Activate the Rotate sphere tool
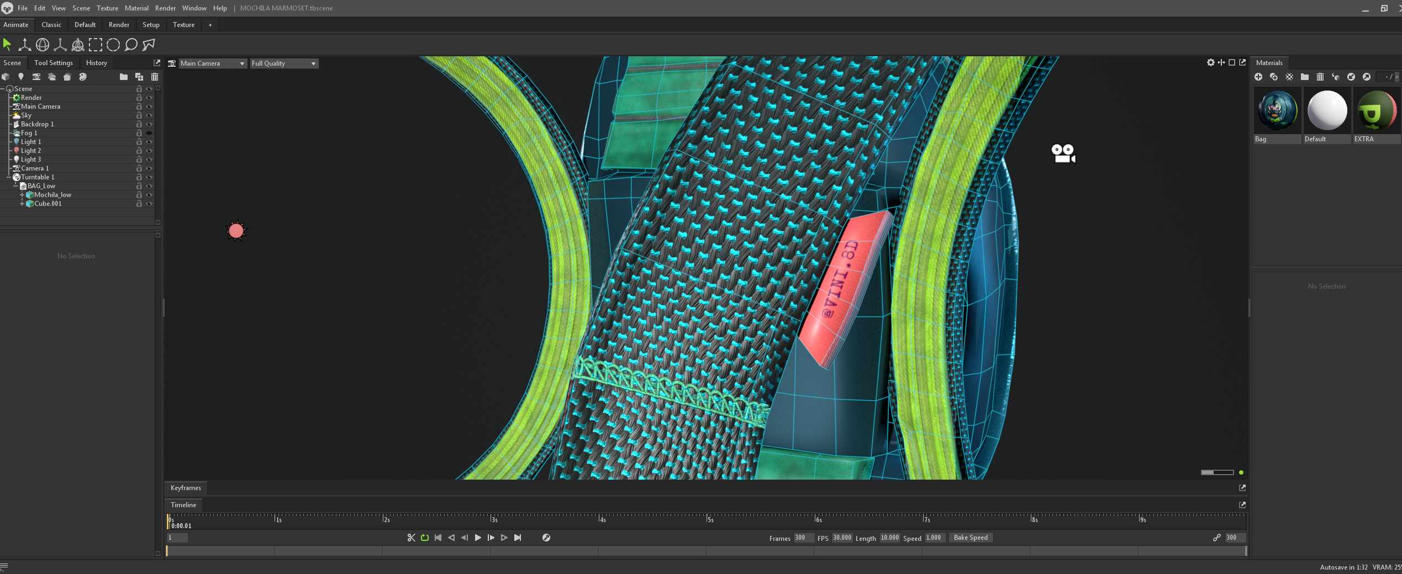The image size is (1402, 574). coord(43,45)
